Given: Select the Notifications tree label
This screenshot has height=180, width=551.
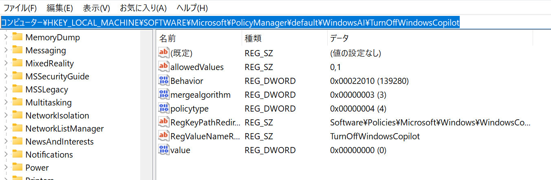Looking at the screenshot, I should coord(49,155).
